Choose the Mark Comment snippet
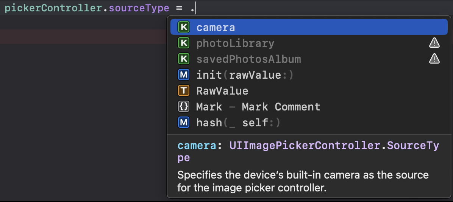Viewport: 453px width, 202px height. tap(258, 107)
